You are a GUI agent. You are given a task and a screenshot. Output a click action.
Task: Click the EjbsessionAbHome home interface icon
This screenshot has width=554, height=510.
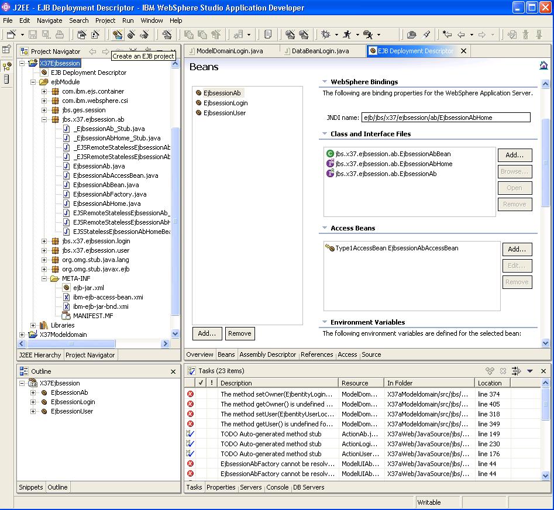coord(330,164)
